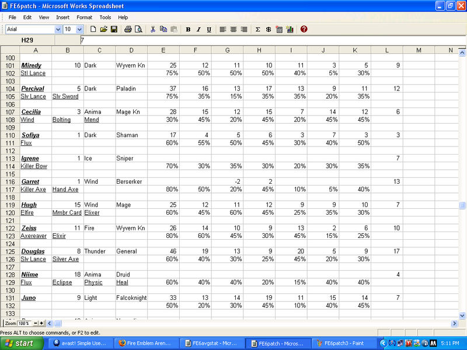
Task: Toggle Italic formatting
Action: pyautogui.click(x=198, y=29)
